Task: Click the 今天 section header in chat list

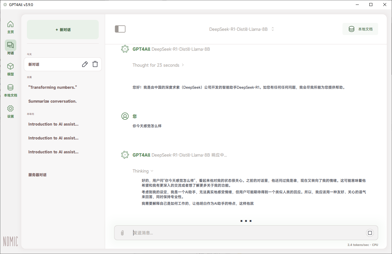Action: click(29, 54)
